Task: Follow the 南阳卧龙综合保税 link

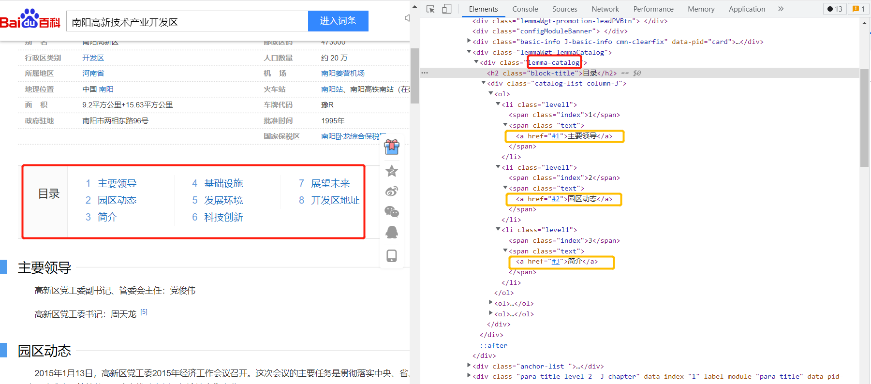Action: click(353, 136)
